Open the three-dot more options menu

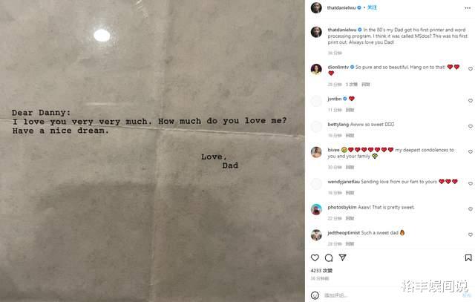pyautogui.click(x=468, y=8)
